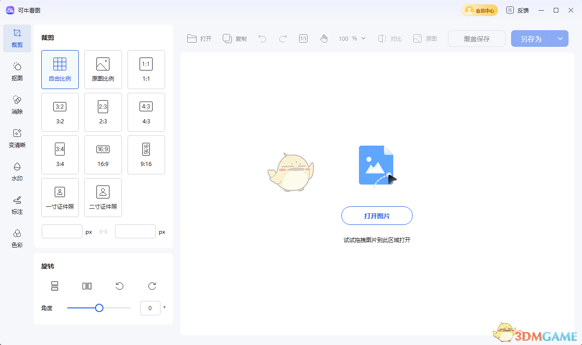This screenshot has height=345, width=582.
Task: Switch crop mode to 原图比例
Action: [x=103, y=69]
